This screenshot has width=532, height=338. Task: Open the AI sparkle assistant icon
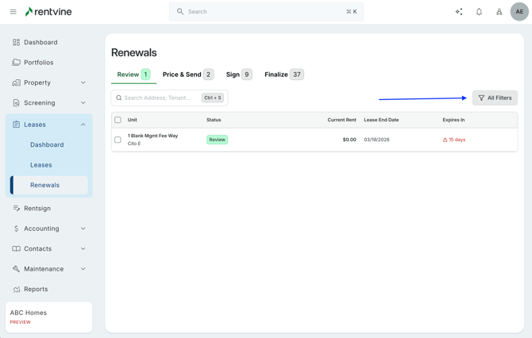(459, 12)
